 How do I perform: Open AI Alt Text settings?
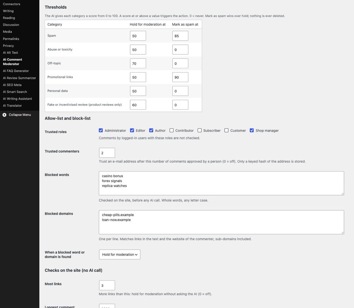[x=10, y=53]
